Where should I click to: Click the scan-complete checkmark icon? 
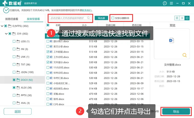[6, 10]
